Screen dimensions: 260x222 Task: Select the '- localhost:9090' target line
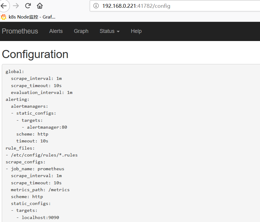click(x=38, y=218)
